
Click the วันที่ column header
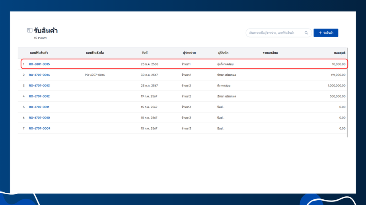(144, 53)
